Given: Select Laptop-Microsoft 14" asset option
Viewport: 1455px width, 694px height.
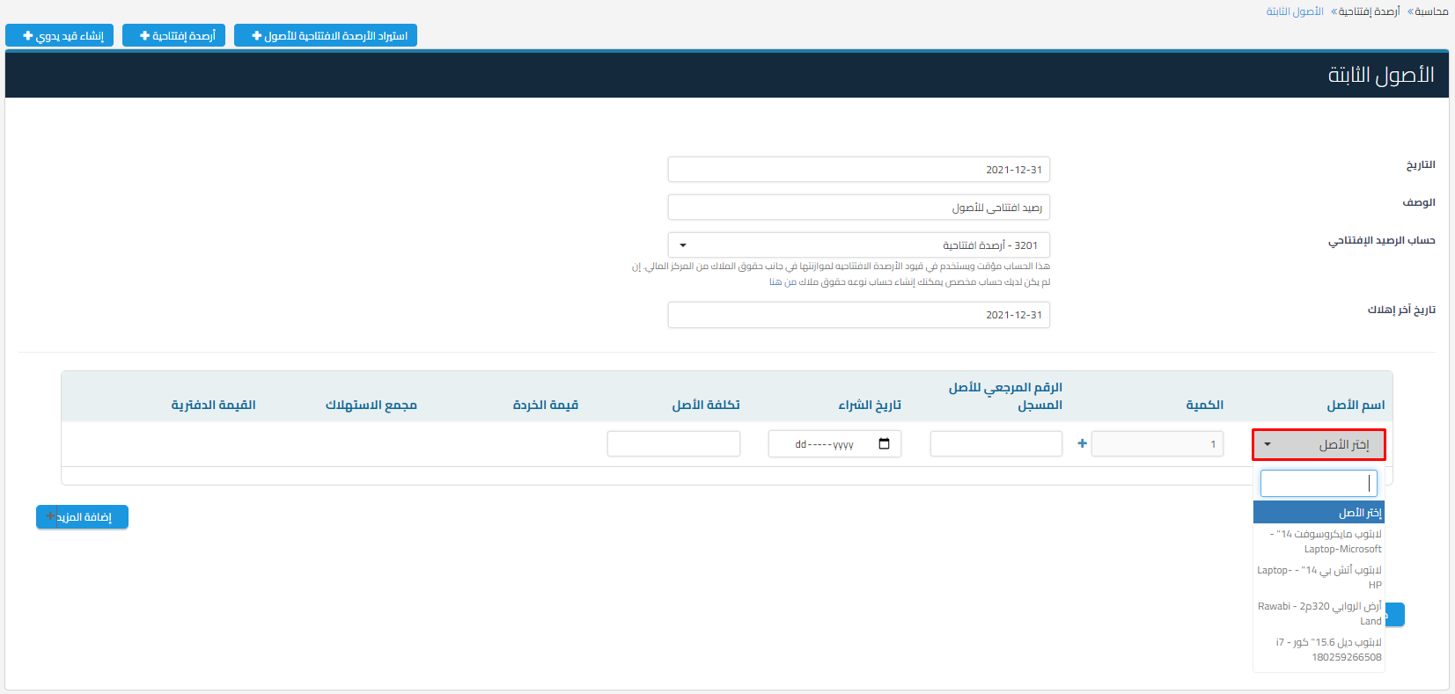Looking at the screenshot, I should coord(1319,541).
